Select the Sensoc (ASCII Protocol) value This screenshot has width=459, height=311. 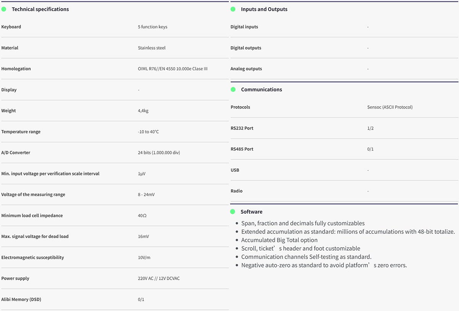[x=390, y=107]
